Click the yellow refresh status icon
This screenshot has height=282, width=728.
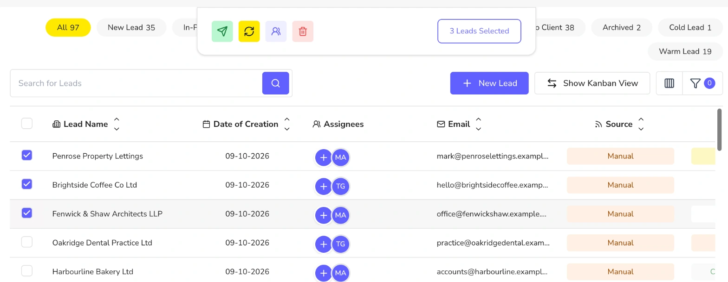(249, 31)
